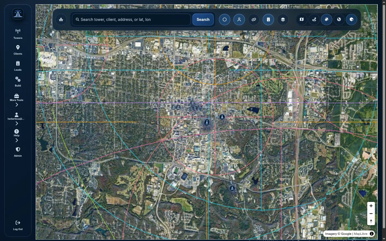This screenshot has width=386, height=241.
Task: Toggle the client person markers
Action: click(x=239, y=20)
